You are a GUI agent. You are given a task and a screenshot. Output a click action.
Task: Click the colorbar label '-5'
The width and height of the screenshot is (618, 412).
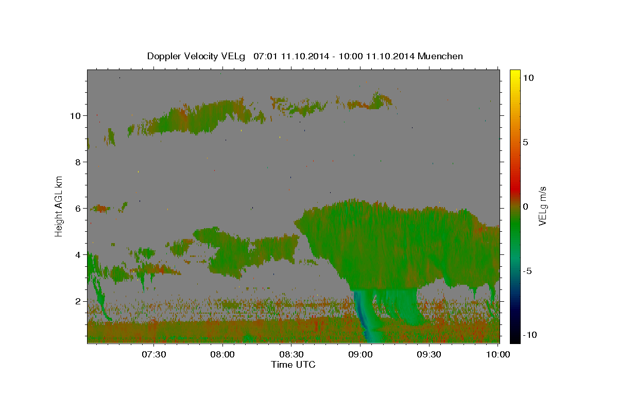pos(527,271)
